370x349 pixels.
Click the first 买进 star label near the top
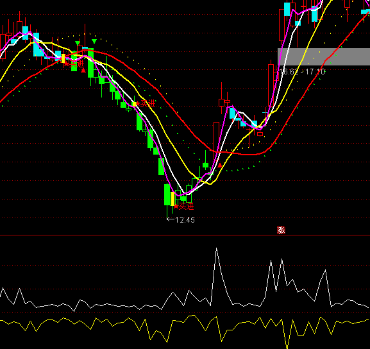coord(74,64)
